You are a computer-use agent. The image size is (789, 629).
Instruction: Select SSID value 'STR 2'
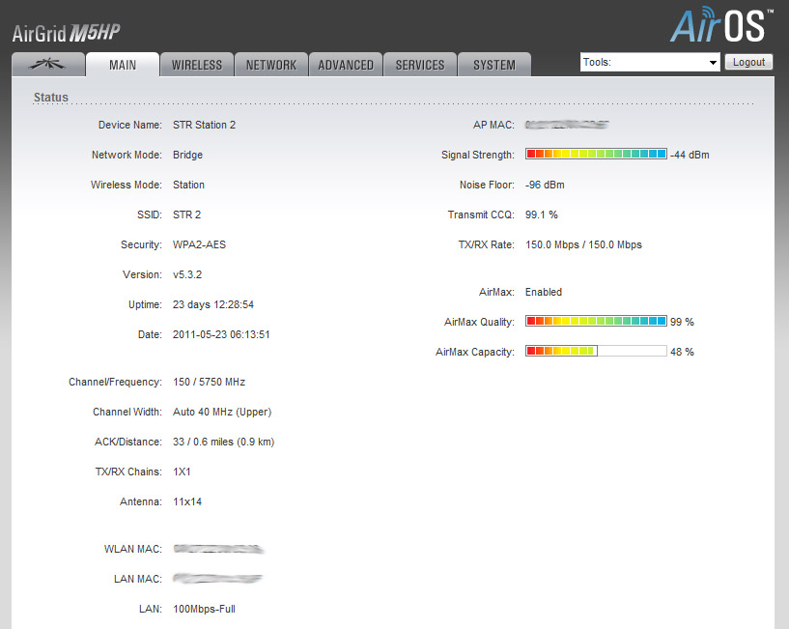tap(186, 214)
